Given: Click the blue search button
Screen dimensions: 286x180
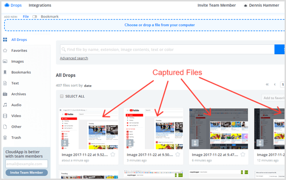Looking at the screenshot, I should click(x=279, y=49).
